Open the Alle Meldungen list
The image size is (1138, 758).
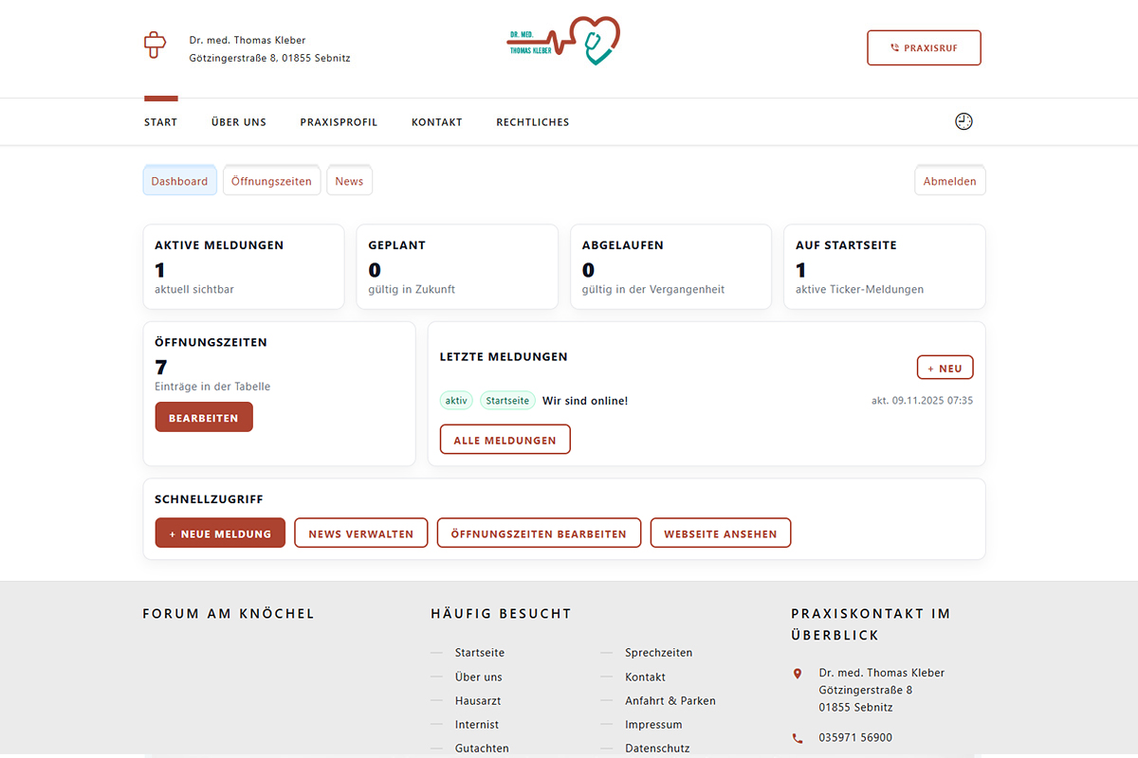pyautogui.click(x=505, y=440)
